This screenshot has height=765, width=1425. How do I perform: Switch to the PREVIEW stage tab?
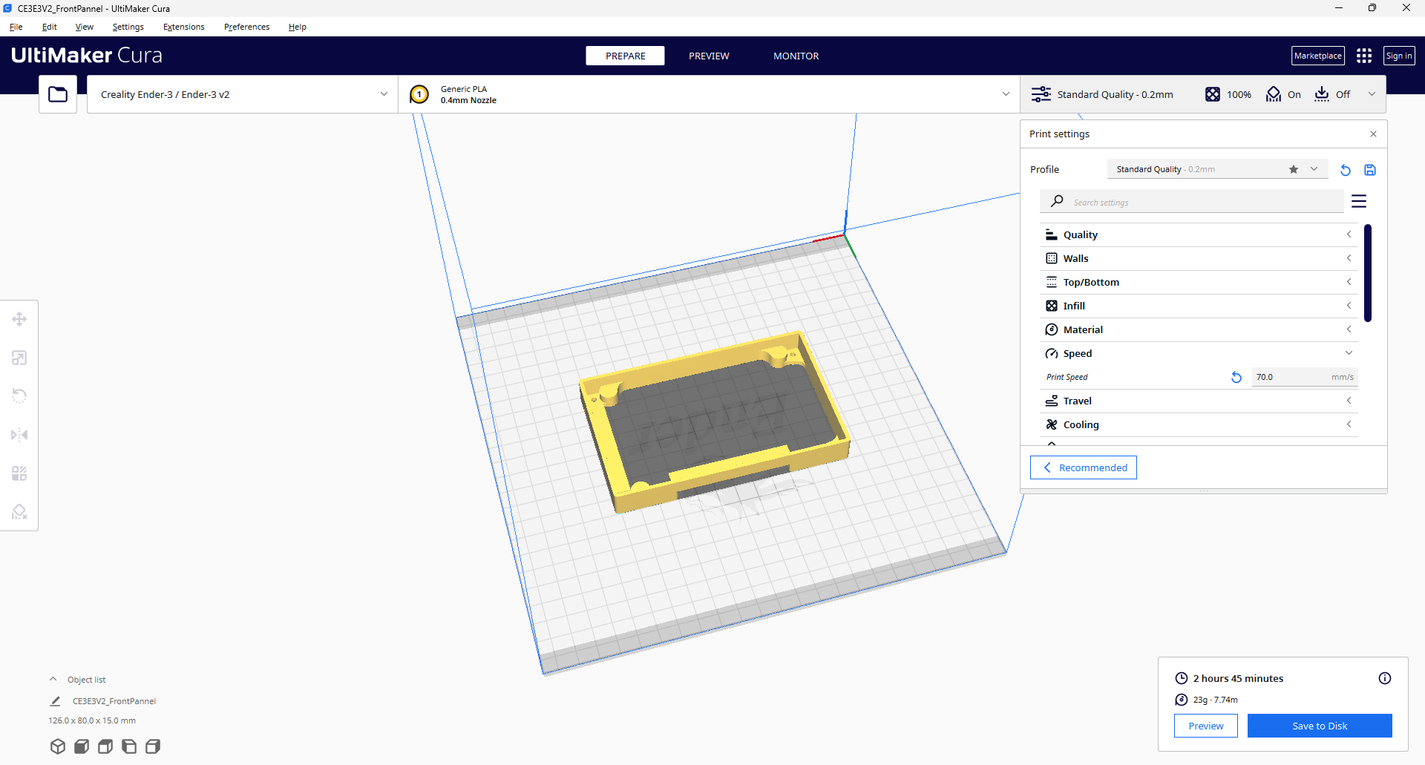click(709, 56)
